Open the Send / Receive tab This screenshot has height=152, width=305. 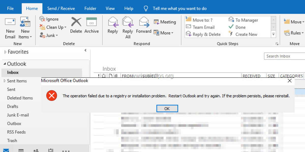pos(61,8)
